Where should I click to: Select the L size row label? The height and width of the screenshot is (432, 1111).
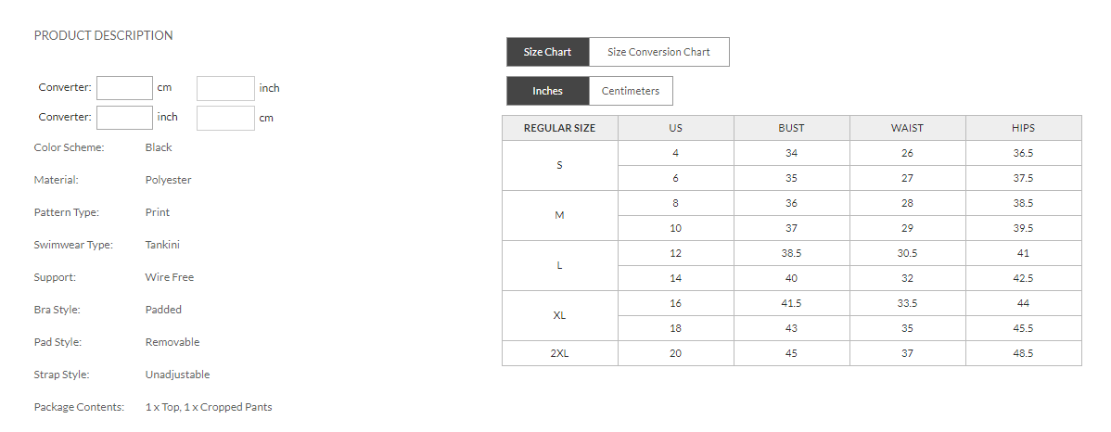559,265
